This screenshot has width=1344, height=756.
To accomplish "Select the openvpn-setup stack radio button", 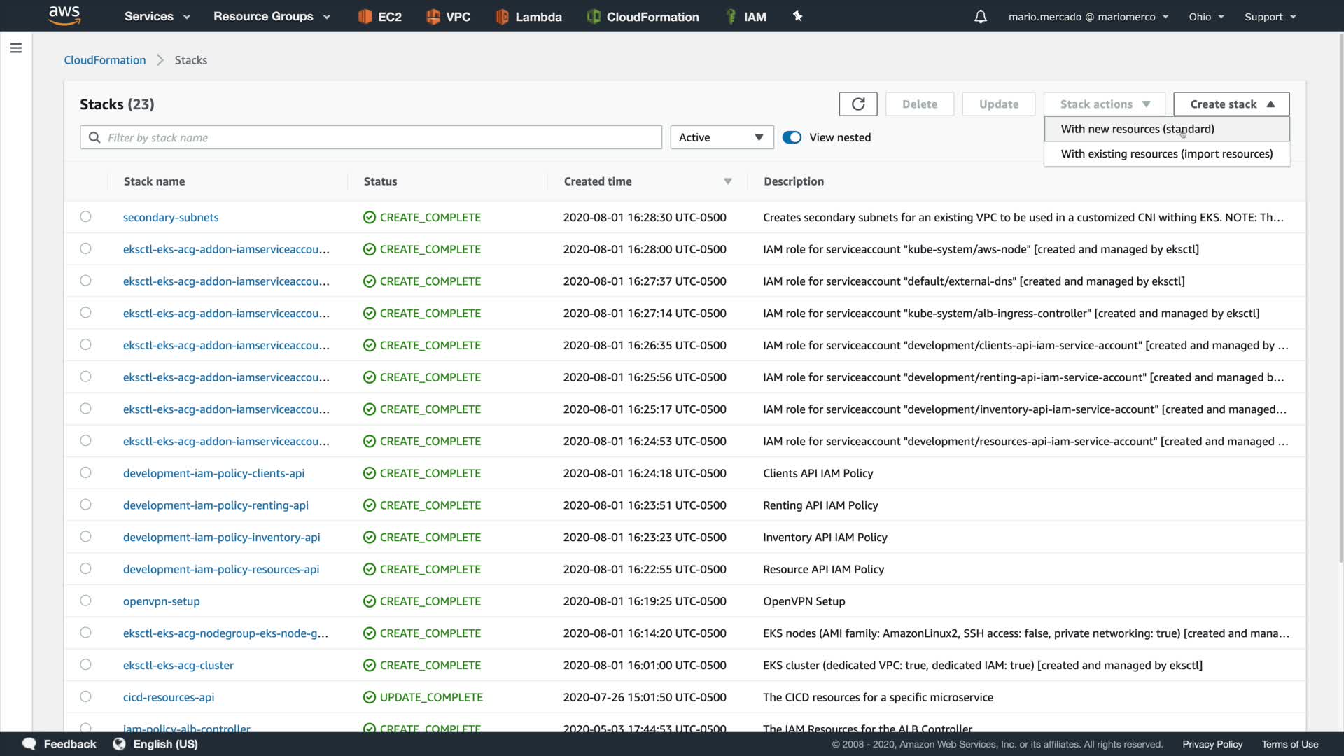I will tap(85, 601).
